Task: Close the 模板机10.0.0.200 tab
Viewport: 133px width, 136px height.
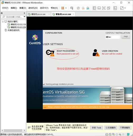Action: coord(73,14)
